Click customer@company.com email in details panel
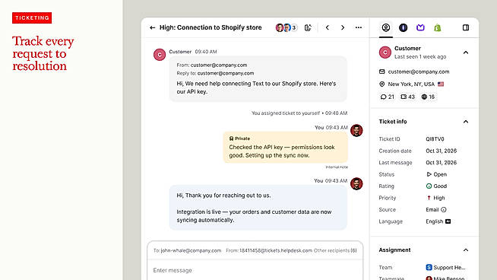The height and width of the screenshot is (280, 497). click(x=419, y=72)
